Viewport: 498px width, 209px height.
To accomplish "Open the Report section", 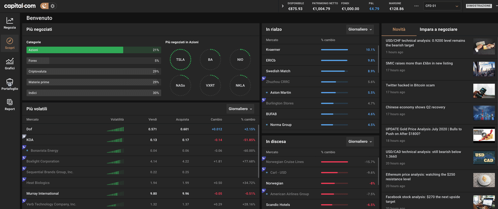I will pyautogui.click(x=10, y=104).
